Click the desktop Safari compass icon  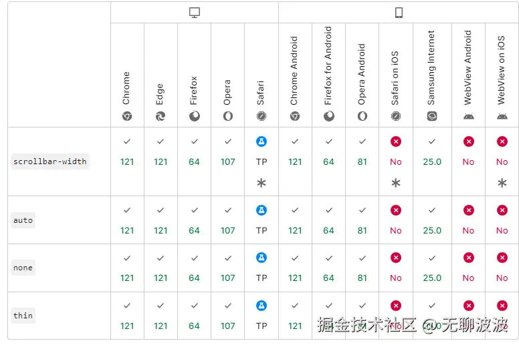click(262, 116)
